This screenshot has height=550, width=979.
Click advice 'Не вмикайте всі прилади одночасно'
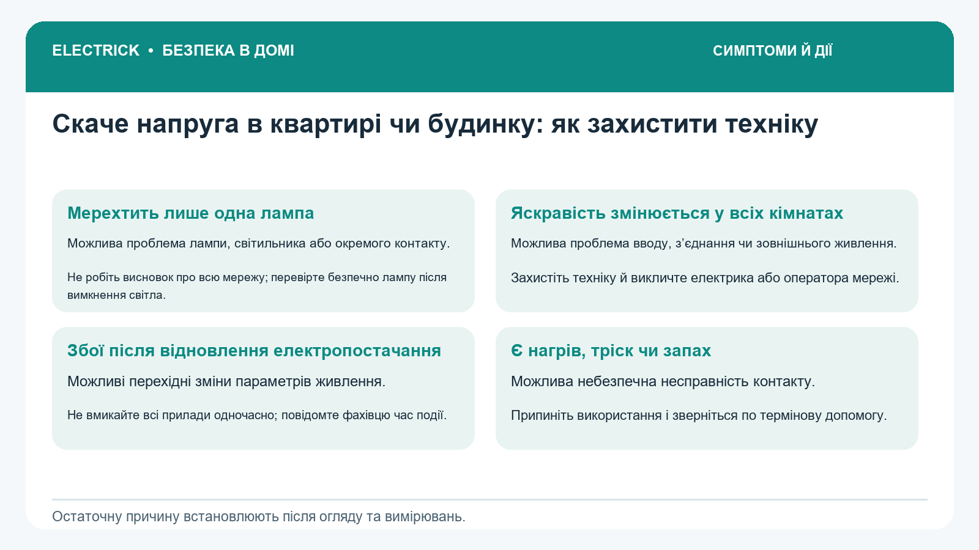point(257,416)
